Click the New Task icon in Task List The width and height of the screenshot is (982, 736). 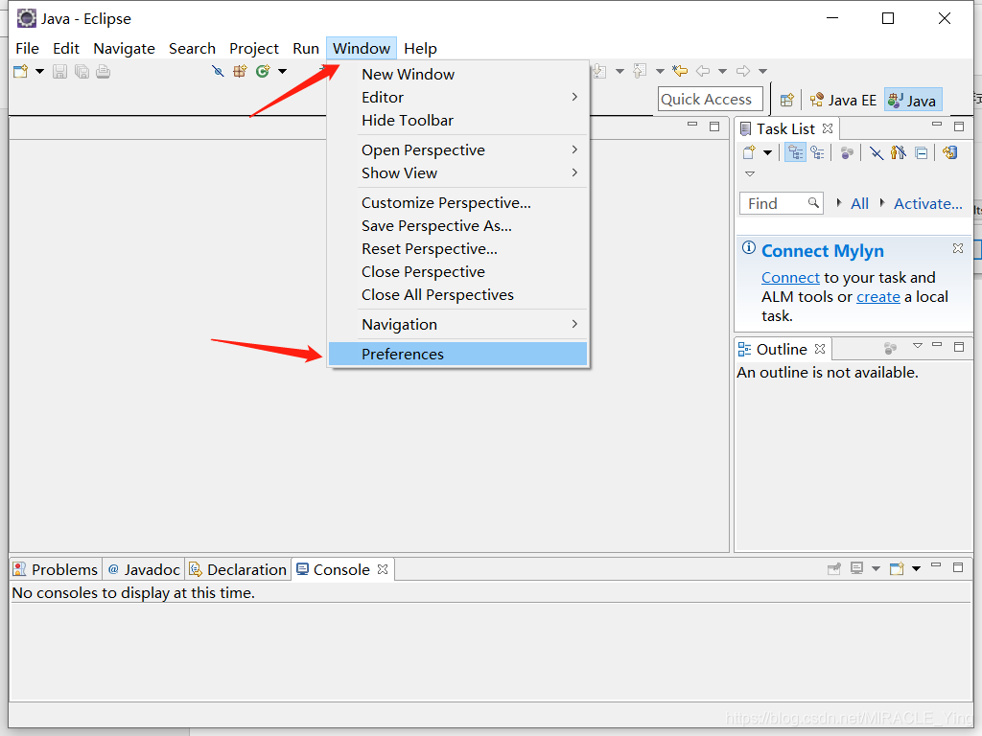pos(749,152)
